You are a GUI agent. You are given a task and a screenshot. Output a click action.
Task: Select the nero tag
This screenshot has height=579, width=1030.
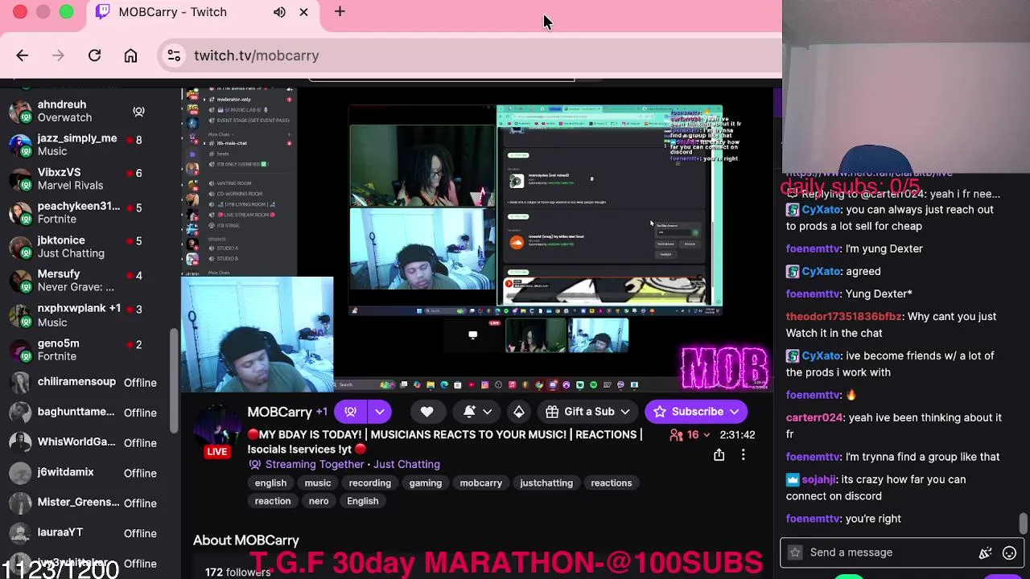319,501
